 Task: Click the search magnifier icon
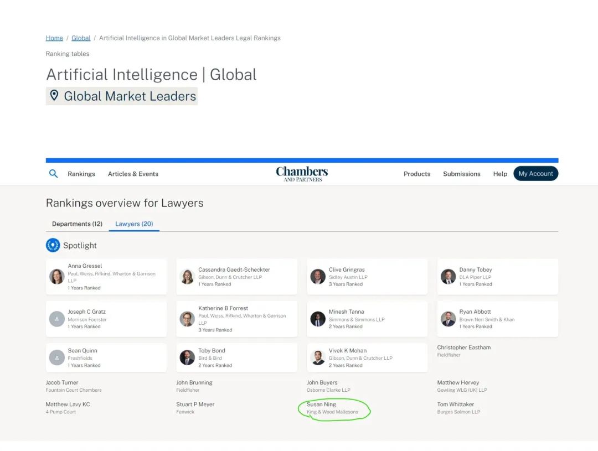tap(53, 174)
